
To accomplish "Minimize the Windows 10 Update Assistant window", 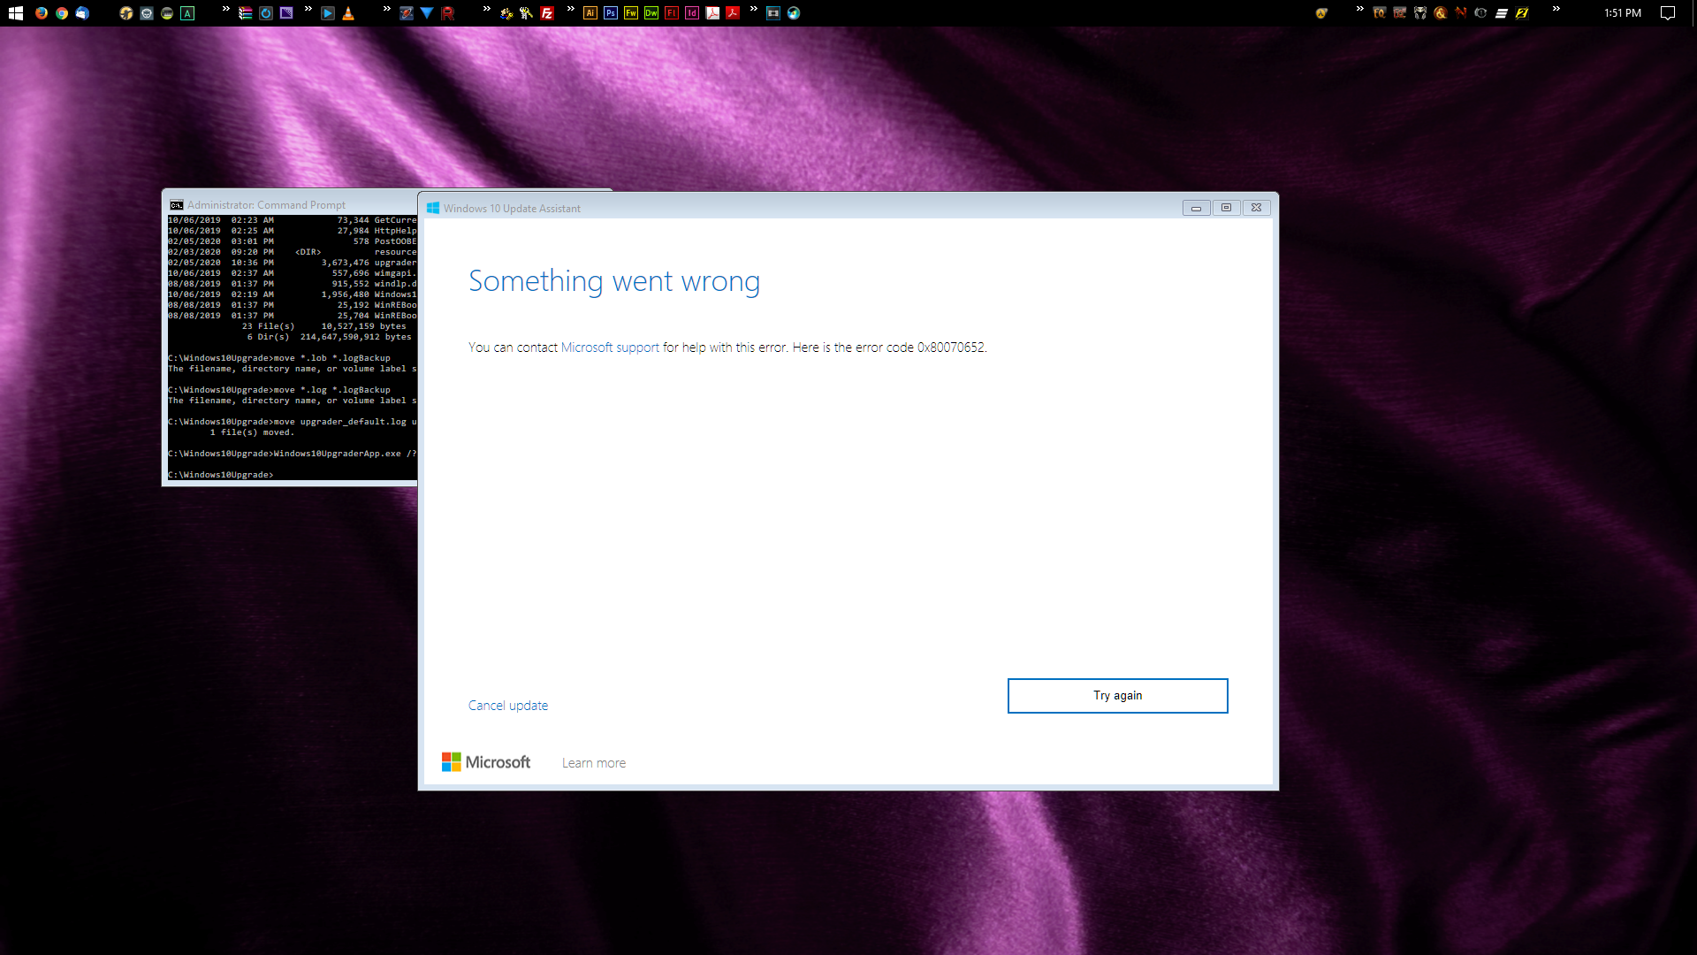I will (x=1196, y=208).
